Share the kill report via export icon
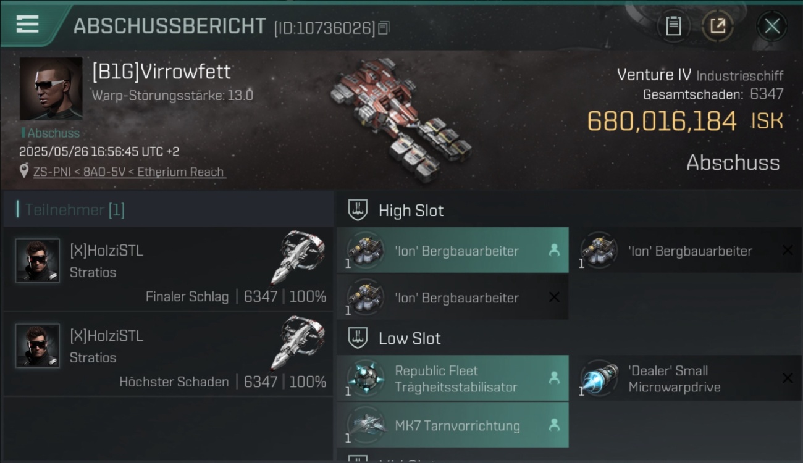Screen dimensions: 803x463 (717, 26)
